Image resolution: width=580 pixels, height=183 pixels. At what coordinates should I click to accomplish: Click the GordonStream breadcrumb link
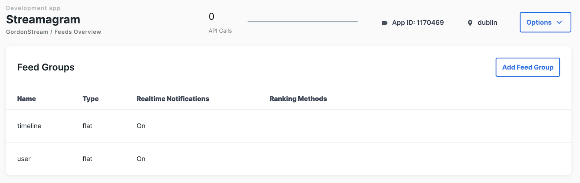(27, 32)
